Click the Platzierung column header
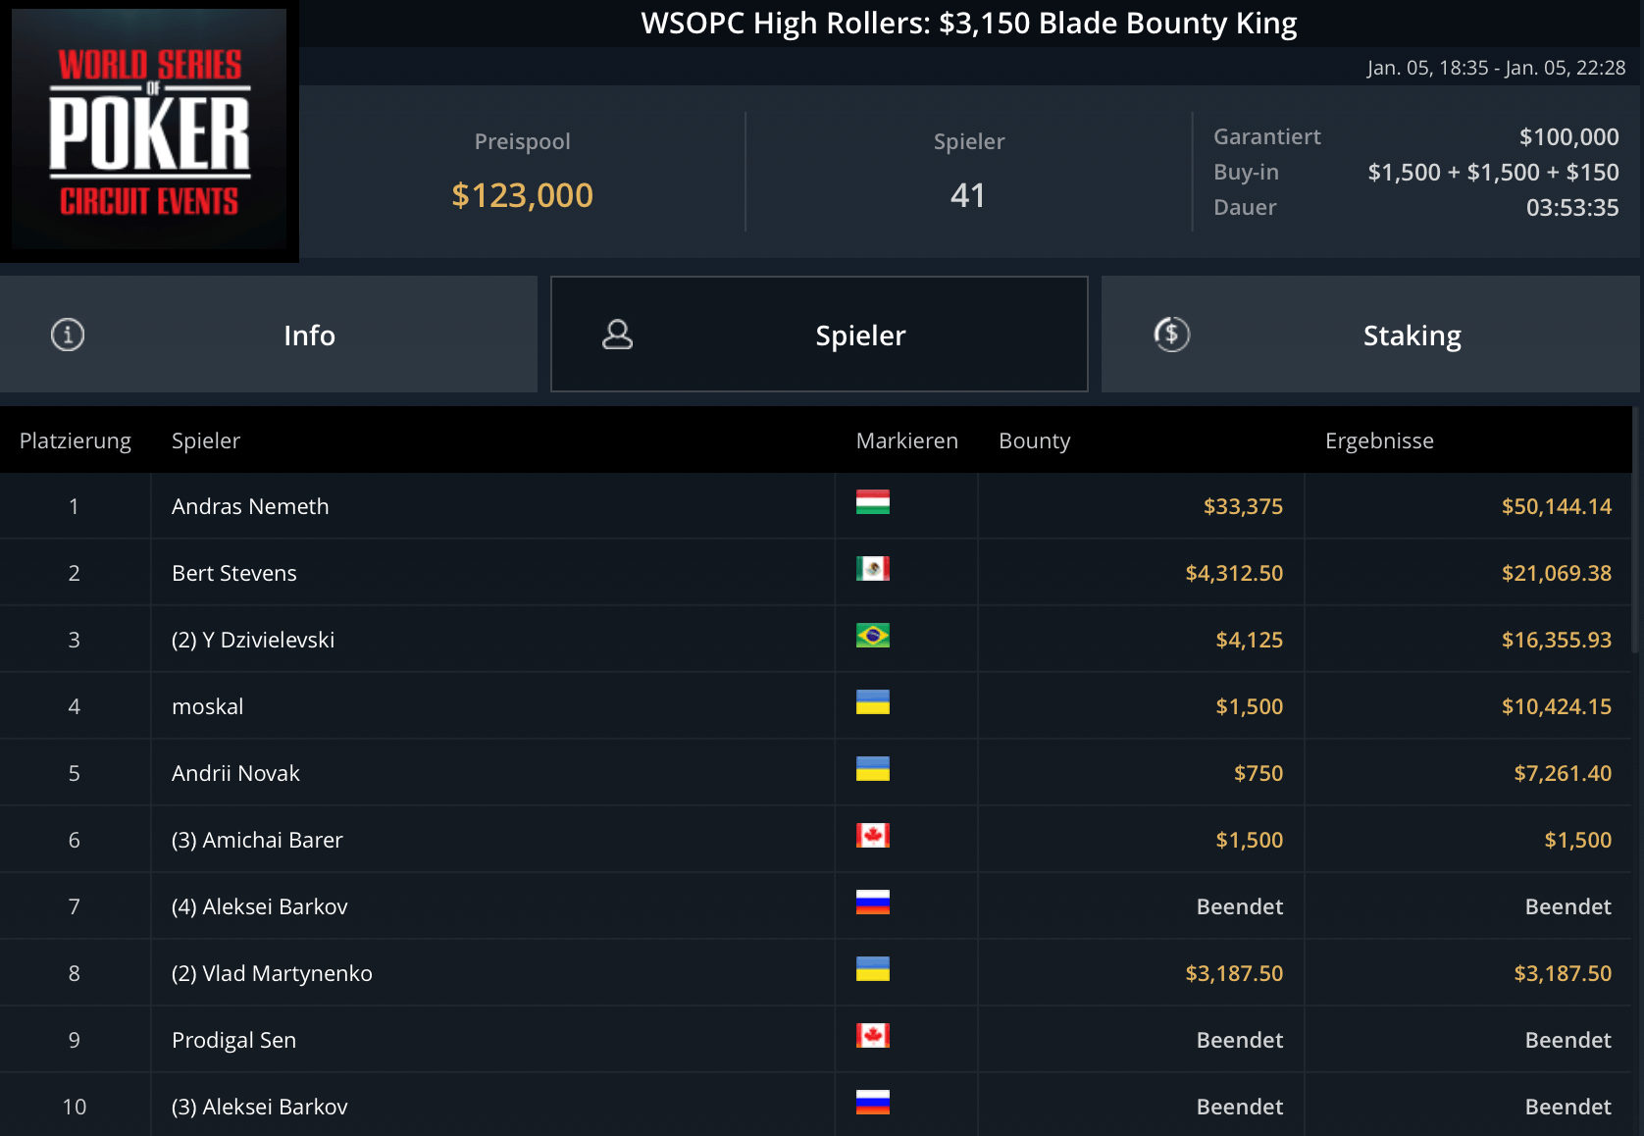 pos(76,440)
